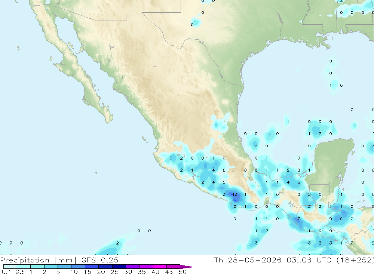This screenshot has height=274, width=374.
Task: Click the 'Th 28-05-2026' date text
Action: coord(248,260)
